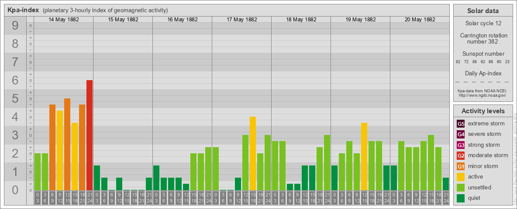517x209 pixels.
Task: Click the dark green 0-3 bar on 15 May
Action: tap(97, 178)
